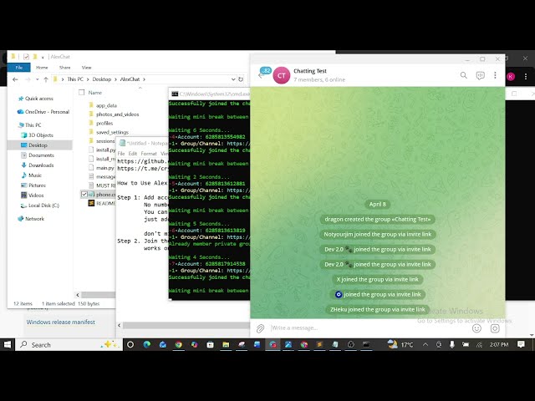Screen dimensions: 535x401
Task: Click 'X joined the group via invite link'
Action: tap(377, 279)
